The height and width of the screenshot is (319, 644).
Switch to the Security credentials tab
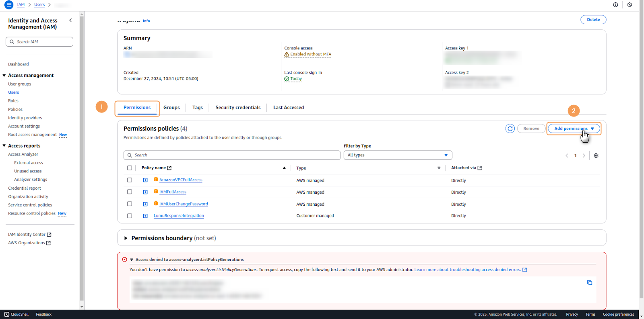coord(238,108)
